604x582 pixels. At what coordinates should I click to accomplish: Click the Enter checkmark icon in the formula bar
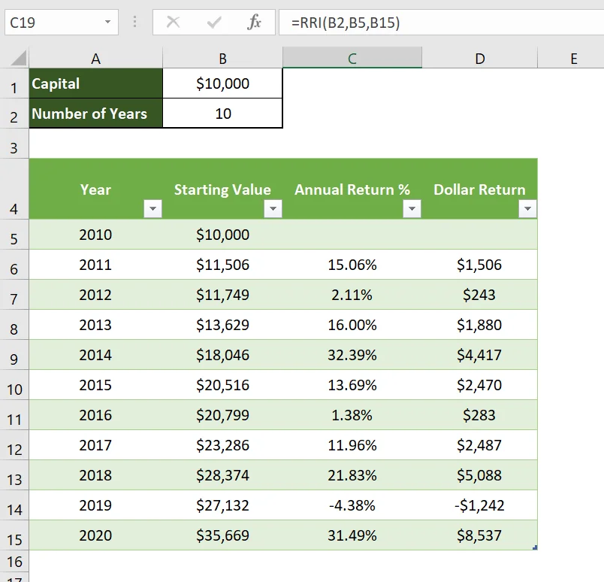click(211, 22)
